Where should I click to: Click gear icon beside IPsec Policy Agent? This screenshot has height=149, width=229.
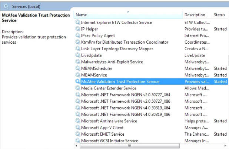[77, 35]
